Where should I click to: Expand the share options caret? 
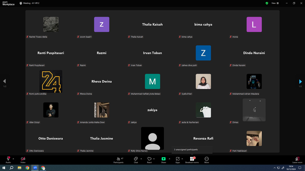click(170, 159)
